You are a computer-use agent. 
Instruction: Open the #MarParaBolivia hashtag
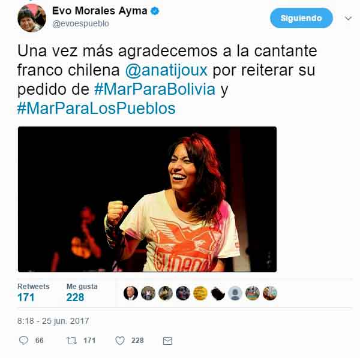tap(155, 89)
